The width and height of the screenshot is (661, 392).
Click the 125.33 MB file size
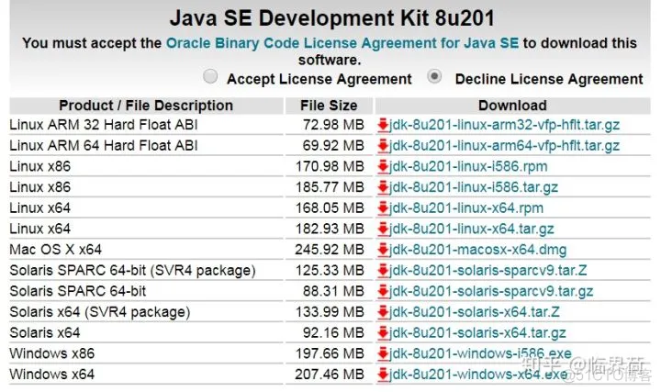[x=330, y=270]
